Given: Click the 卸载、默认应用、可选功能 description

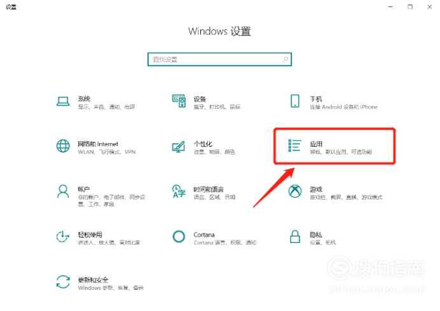Looking at the screenshot, I should [x=341, y=152].
